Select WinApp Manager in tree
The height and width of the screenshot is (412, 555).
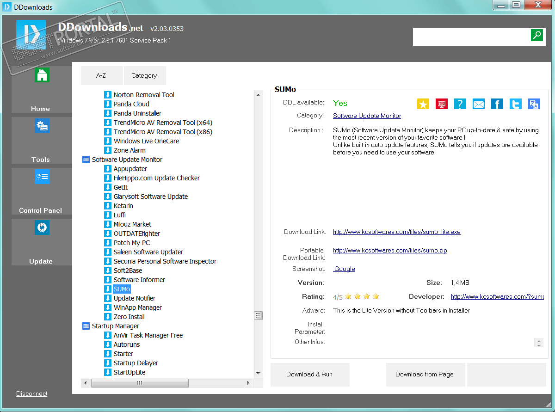click(138, 307)
